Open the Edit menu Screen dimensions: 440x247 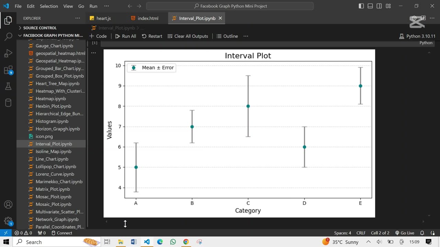coord(31,6)
